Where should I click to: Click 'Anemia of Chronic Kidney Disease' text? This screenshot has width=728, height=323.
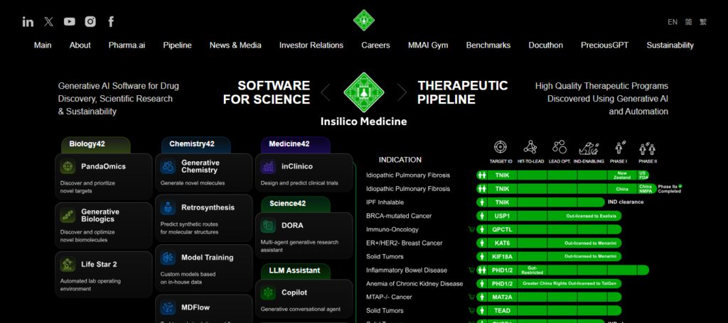click(414, 284)
